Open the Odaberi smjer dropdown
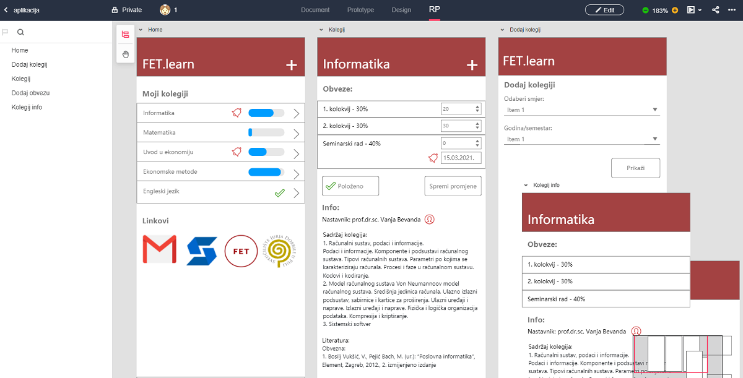The image size is (743, 378). pyautogui.click(x=581, y=110)
